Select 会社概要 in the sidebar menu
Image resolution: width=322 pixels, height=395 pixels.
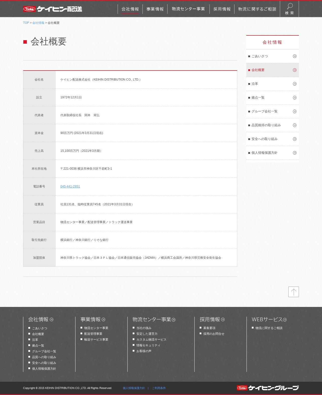(x=273, y=70)
